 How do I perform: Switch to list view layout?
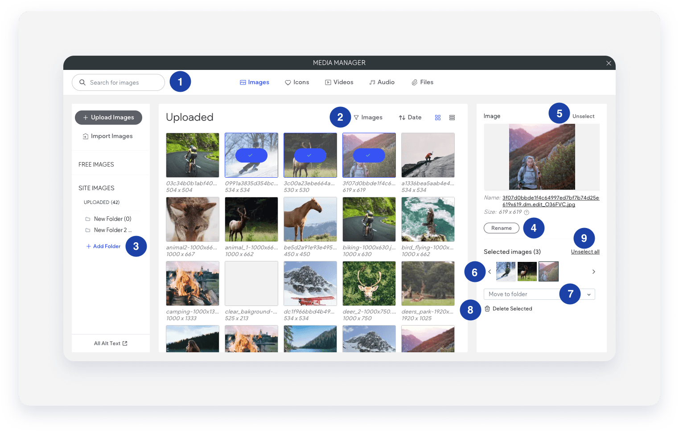(452, 117)
